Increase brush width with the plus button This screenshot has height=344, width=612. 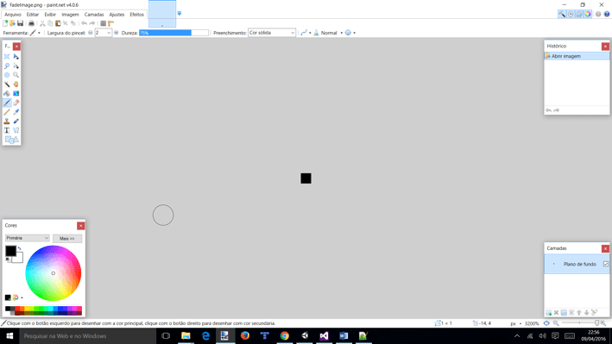(116, 33)
